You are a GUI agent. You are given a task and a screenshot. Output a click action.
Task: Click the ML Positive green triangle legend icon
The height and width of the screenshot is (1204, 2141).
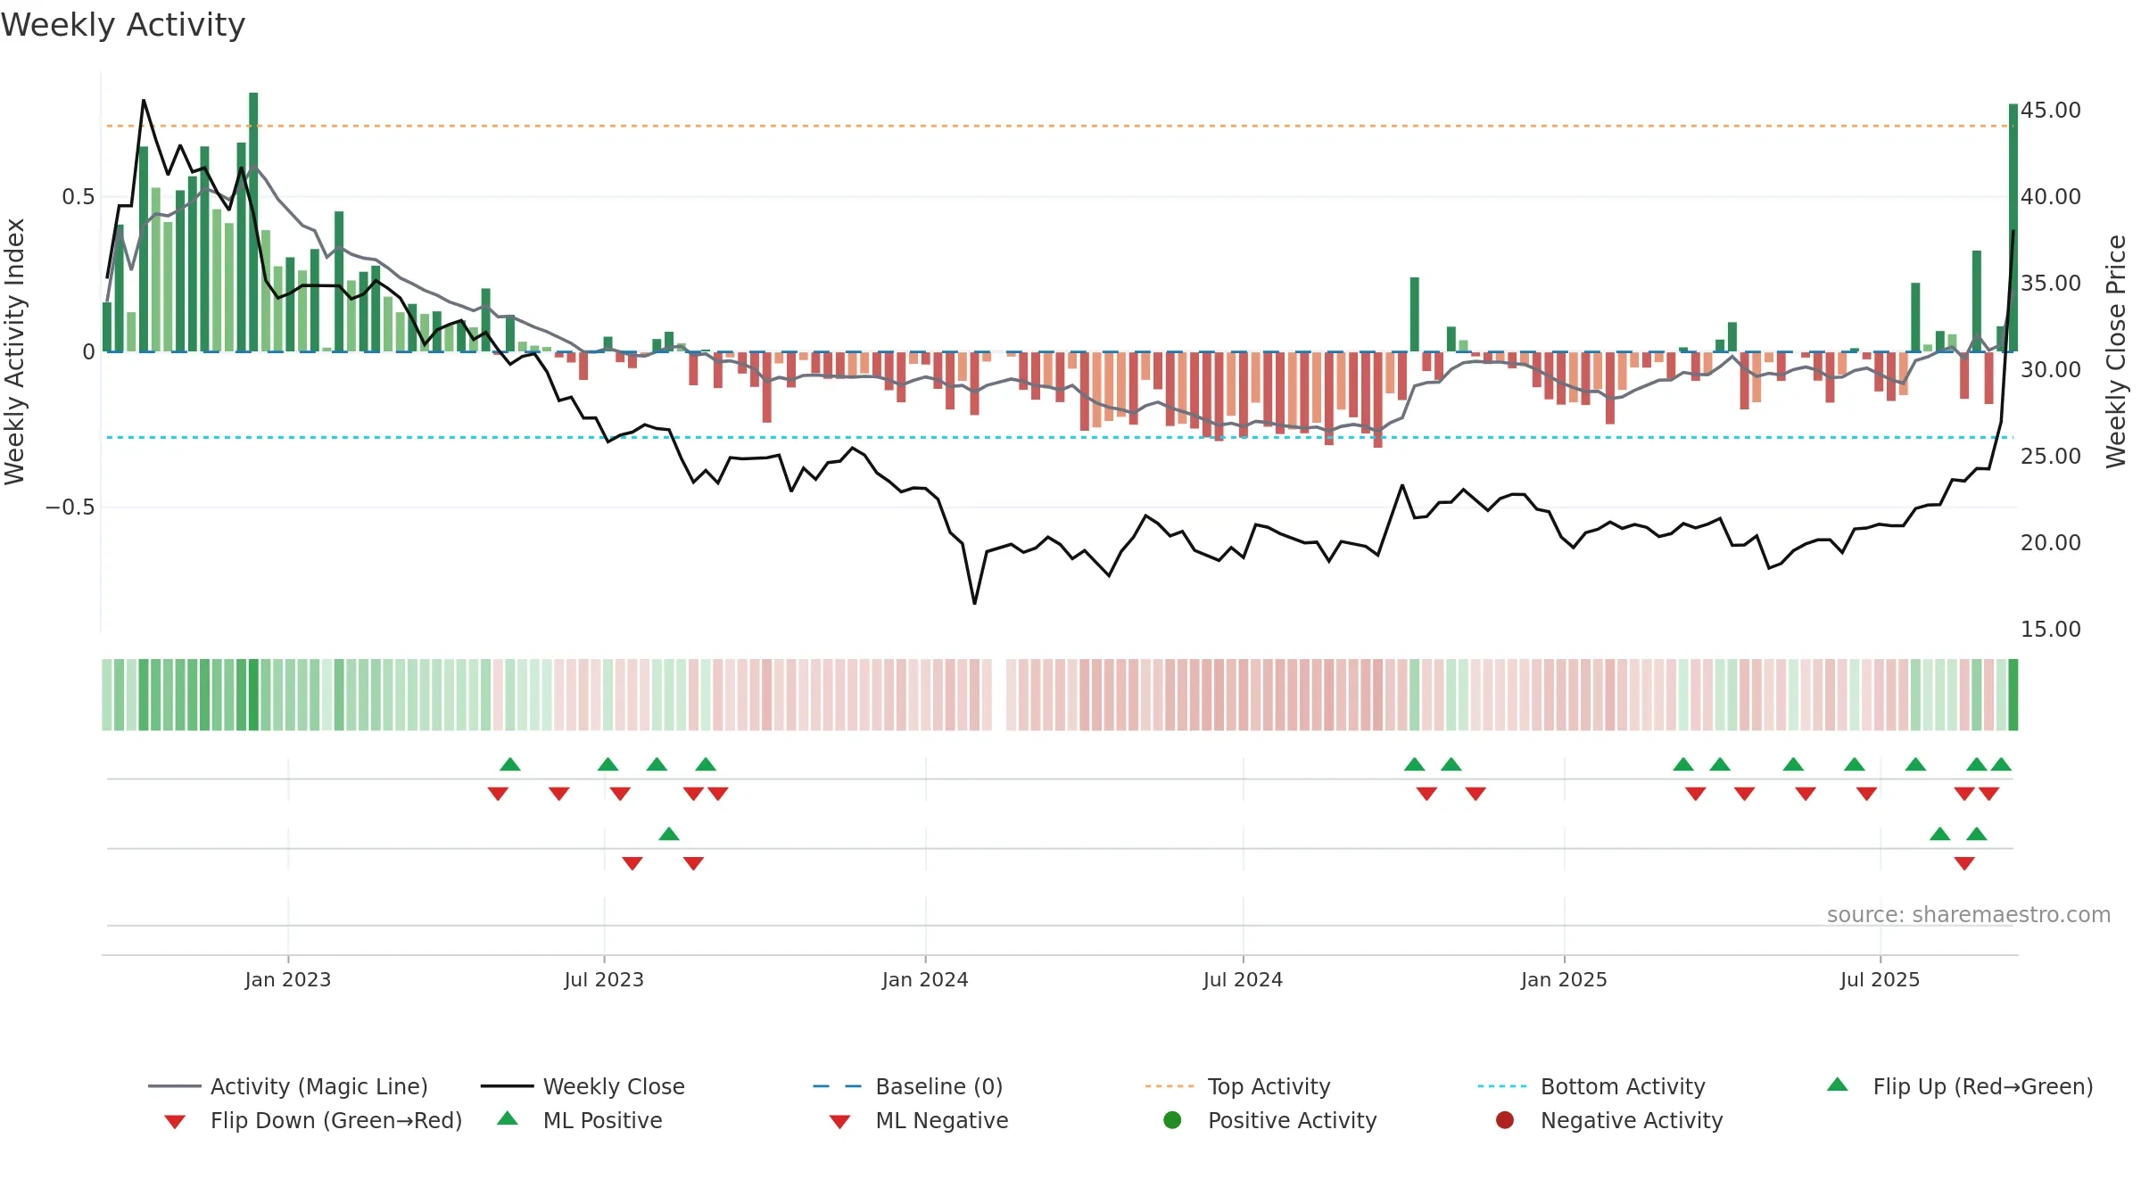(508, 1118)
